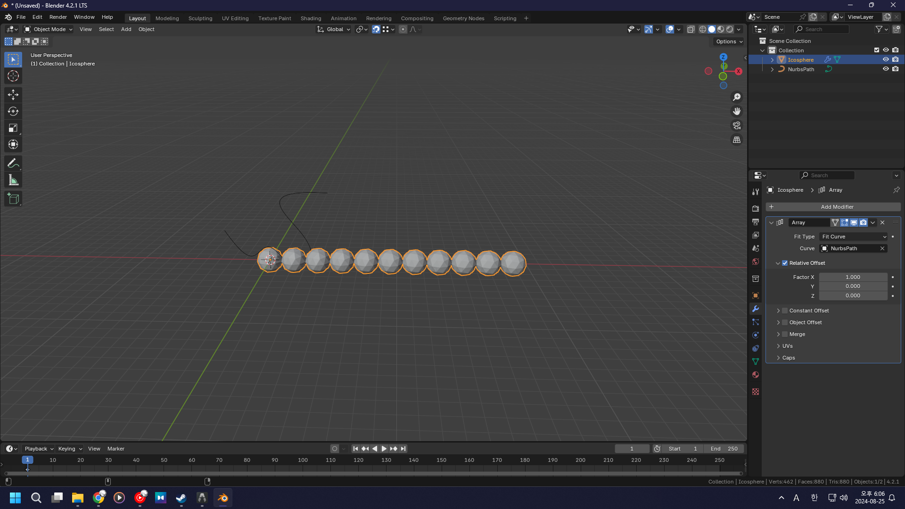Open Material properties tab icon
The width and height of the screenshot is (905, 509).
756,375
